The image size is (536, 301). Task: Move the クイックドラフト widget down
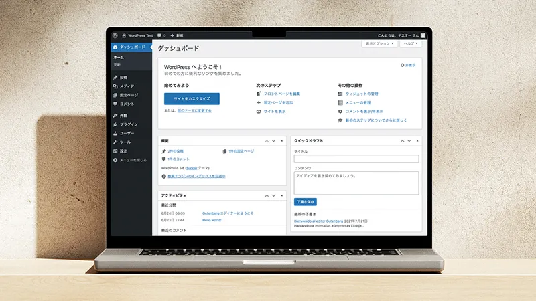click(409, 141)
